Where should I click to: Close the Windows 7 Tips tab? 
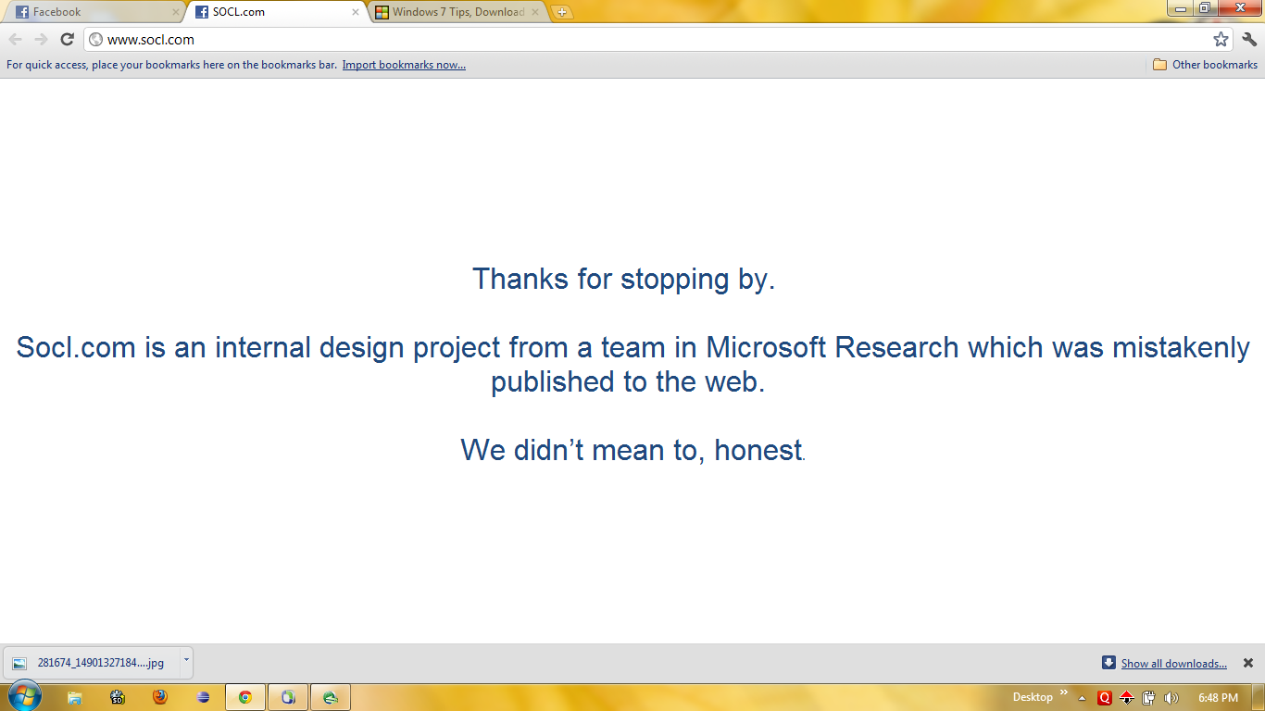[x=534, y=12]
